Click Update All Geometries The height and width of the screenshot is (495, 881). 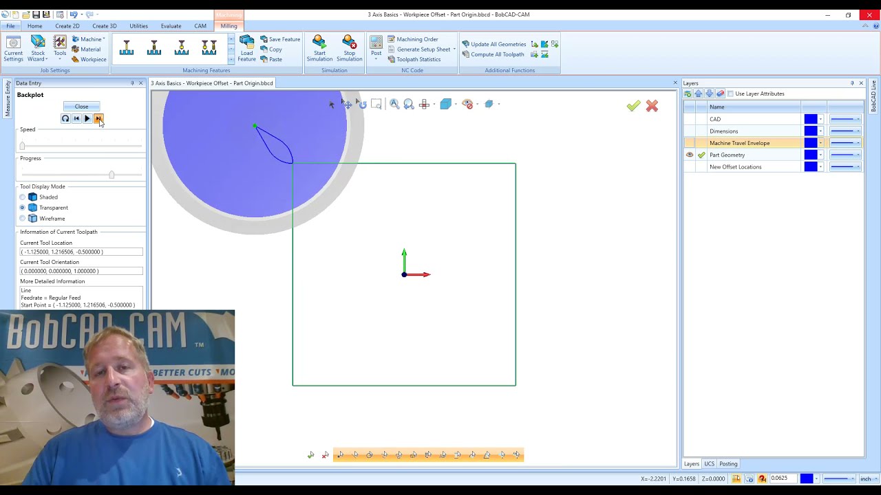pos(494,44)
